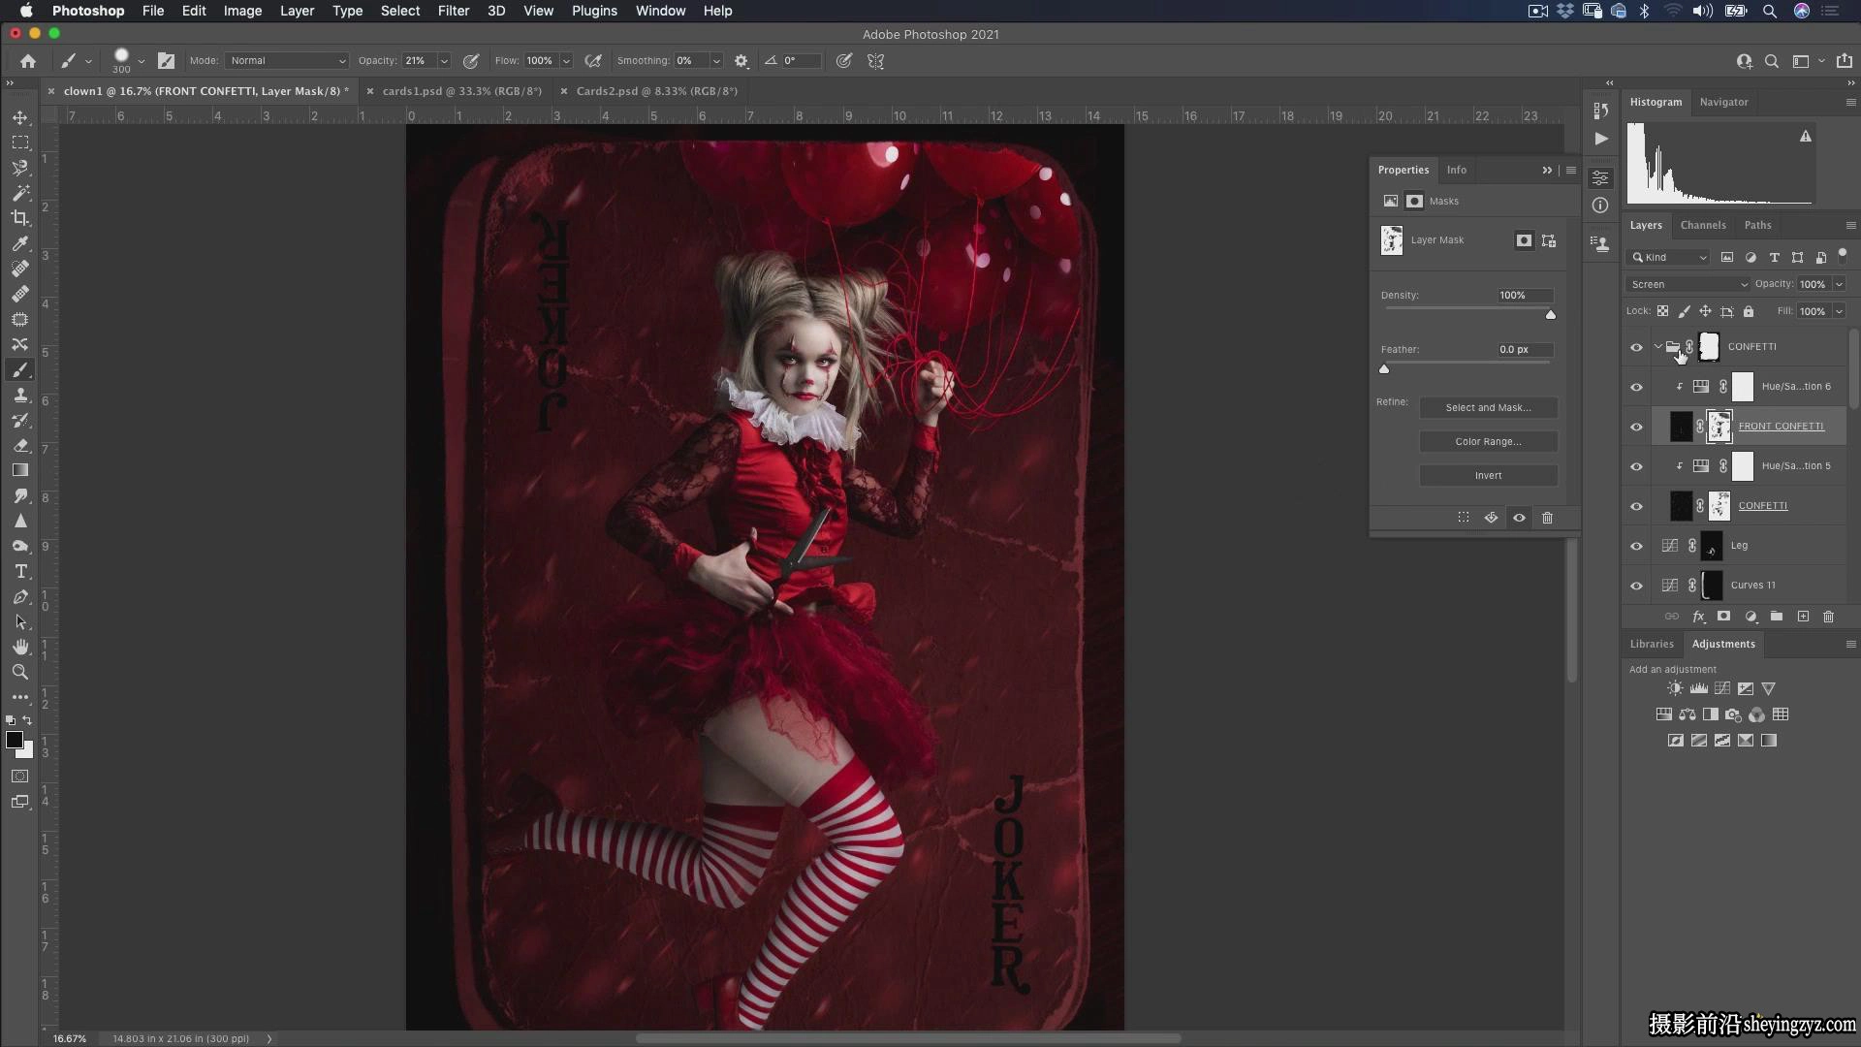Screen dimensions: 1861x1047
Task: Select the Gradient tool
Action: [20, 470]
